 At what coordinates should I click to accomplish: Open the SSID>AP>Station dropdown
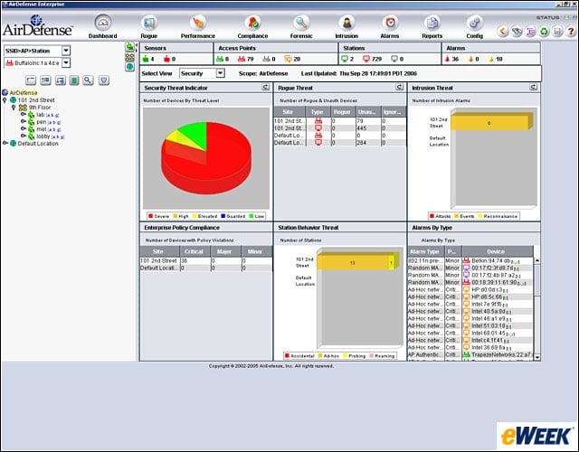[x=66, y=51]
